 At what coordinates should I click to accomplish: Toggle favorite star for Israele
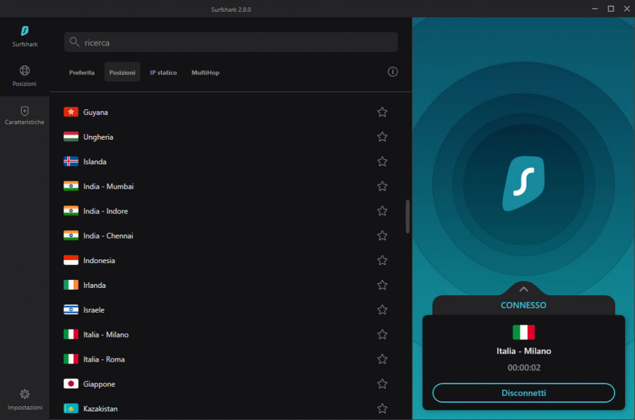coord(382,310)
